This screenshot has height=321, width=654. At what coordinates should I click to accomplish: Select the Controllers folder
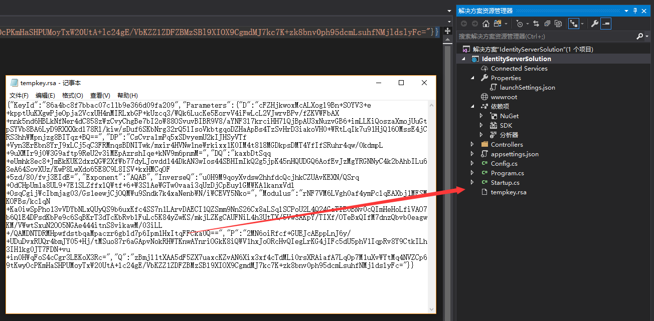pos(507,144)
